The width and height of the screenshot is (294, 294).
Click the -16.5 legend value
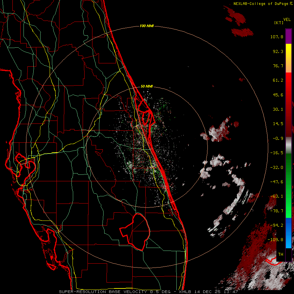click(277, 153)
